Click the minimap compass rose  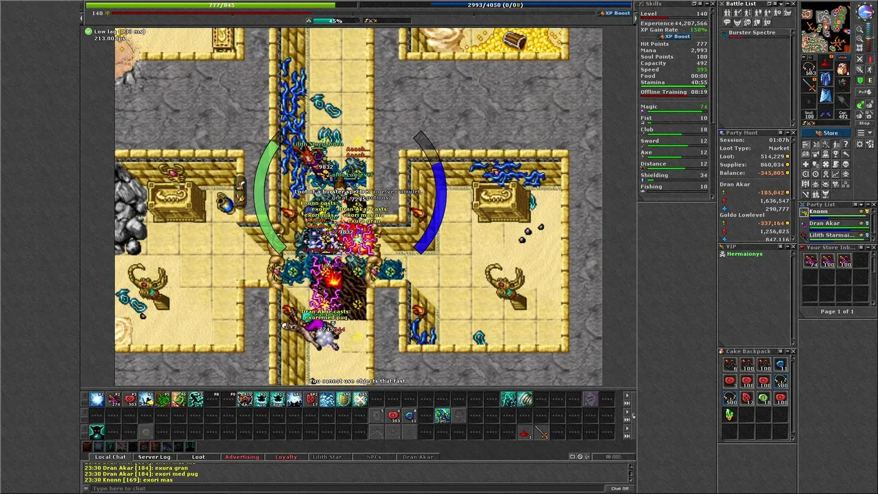coord(866,11)
